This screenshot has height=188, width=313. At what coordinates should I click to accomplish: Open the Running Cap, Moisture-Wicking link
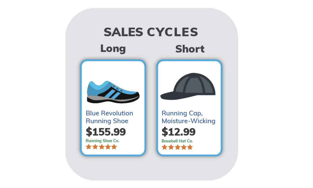(188, 117)
